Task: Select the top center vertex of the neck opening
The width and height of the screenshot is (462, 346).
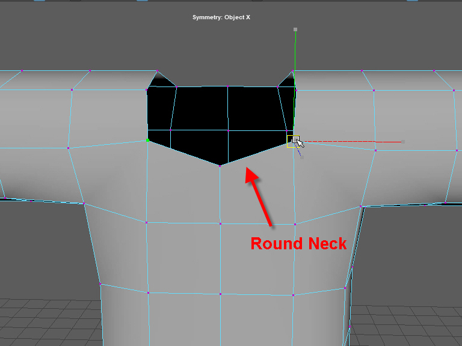Action: point(227,86)
